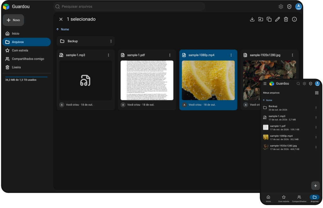Click the sample-1.mp3 audio thumbnail
The height and width of the screenshot is (208, 323).
click(x=86, y=80)
